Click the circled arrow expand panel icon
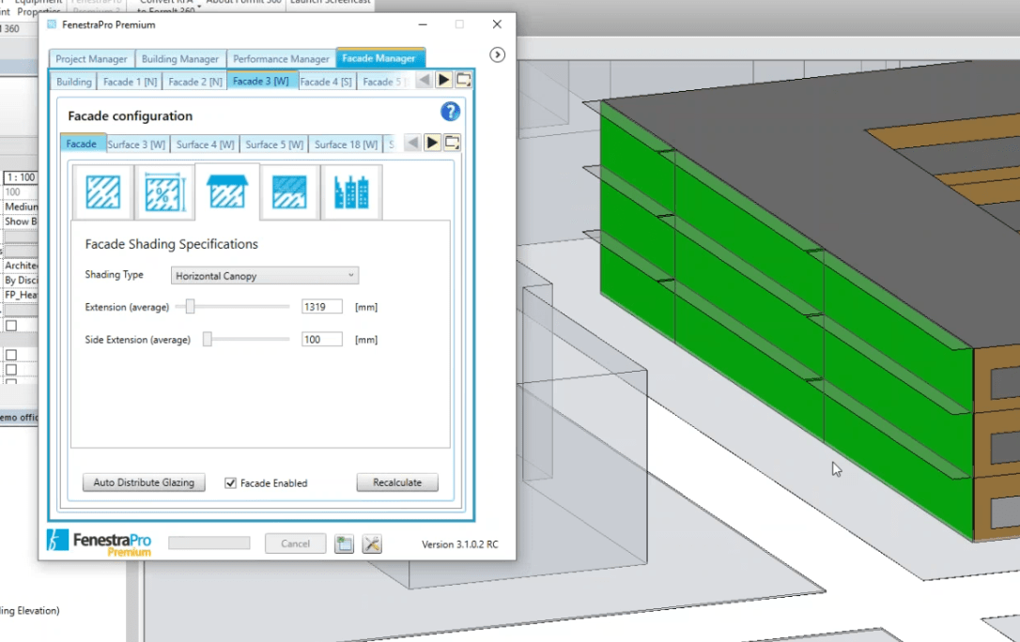The height and width of the screenshot is (642, 1020). coord(498,55)
